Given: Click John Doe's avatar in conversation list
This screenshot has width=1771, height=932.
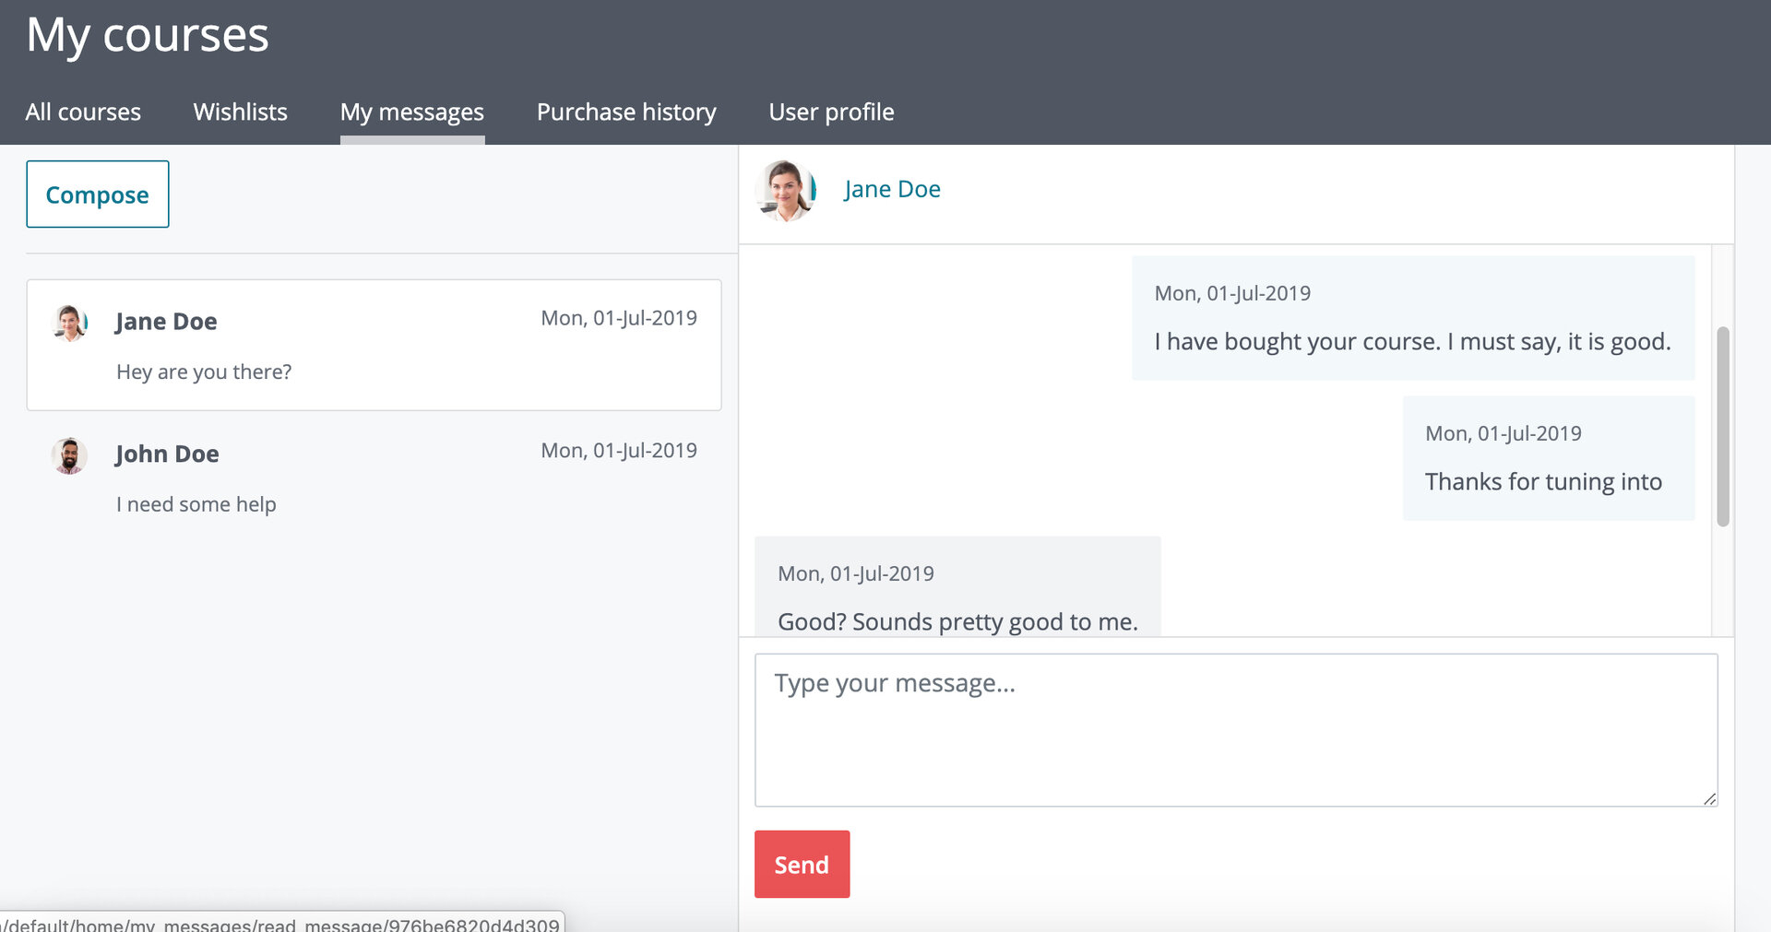Looking at the screenshot, I should tap(69, 455).
